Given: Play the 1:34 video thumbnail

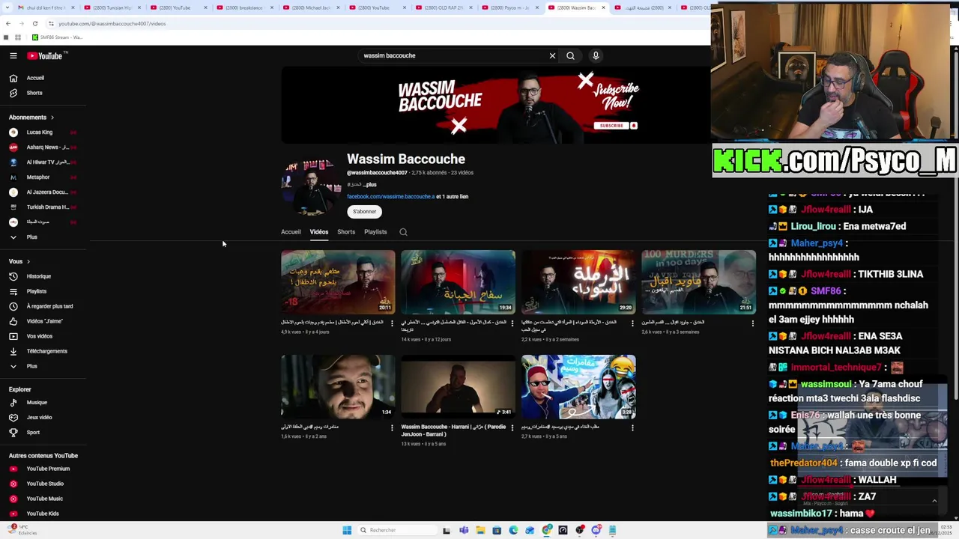Looking at the screenshot, I should click(338, 386).
